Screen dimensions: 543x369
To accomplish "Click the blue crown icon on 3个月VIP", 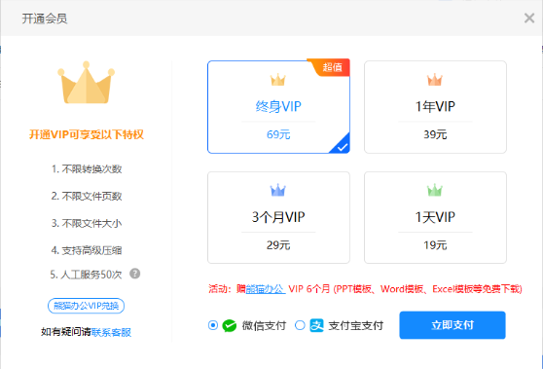I will 278,190.
